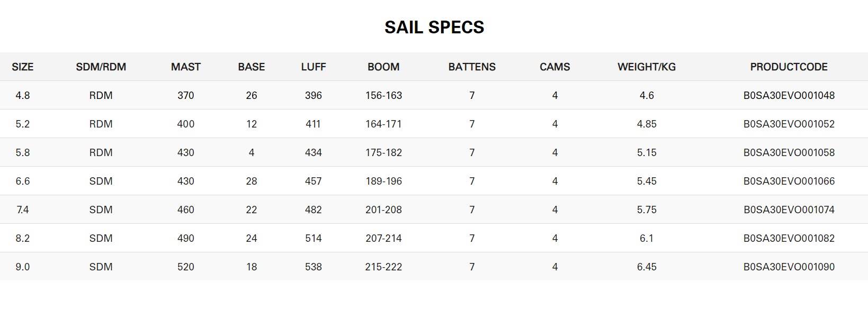Click the LUFF column header
868x318 pixels.
coord(313,67)
